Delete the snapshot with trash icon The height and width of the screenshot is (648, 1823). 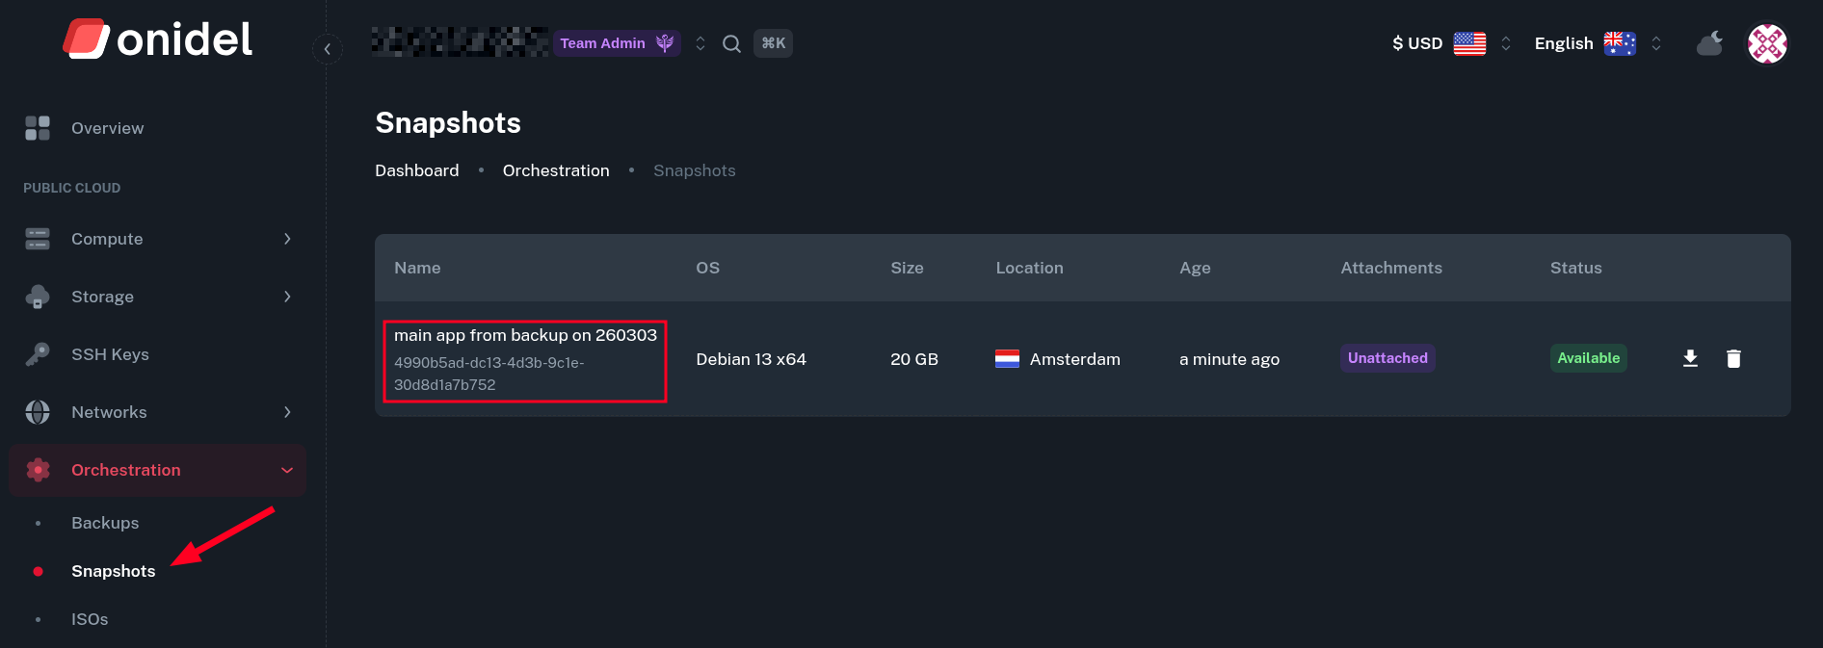pyautogui.click(x=1733, y=358)
